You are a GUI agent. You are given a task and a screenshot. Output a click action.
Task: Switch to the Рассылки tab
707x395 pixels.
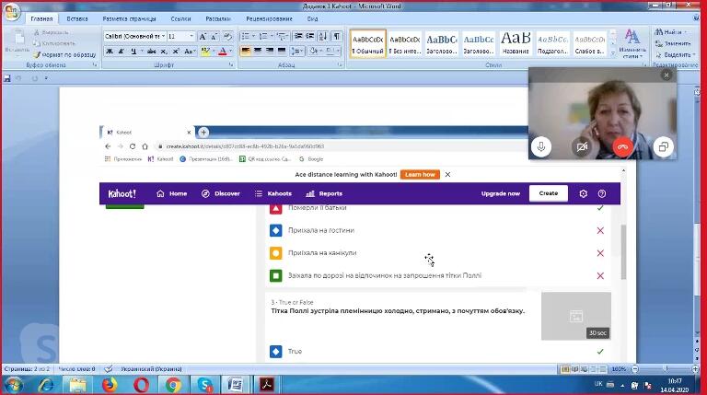click(218, 19)
